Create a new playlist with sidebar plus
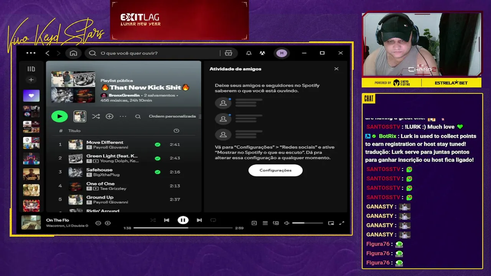Screen dimensions: 491x276 (31, 80)
